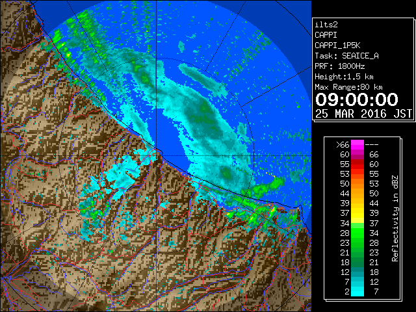The image size is (416, 312).
Task: Click the "CAPPI_1P5K" product name text
Action: click(337, 45)
